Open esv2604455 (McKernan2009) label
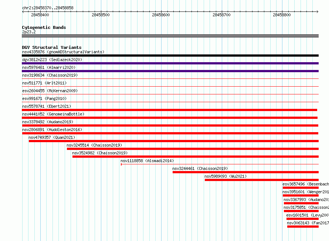The image size is (329, 241). click(x=50, y=91)
